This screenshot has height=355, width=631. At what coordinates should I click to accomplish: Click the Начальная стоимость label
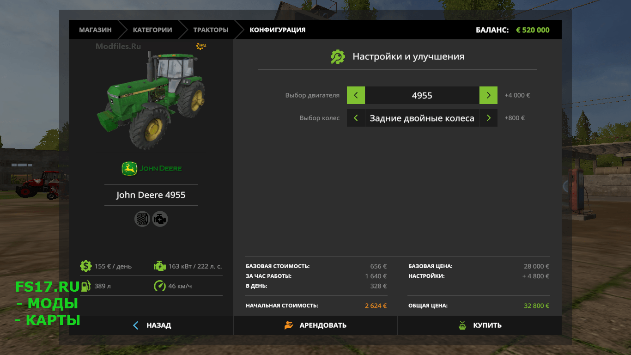click(x=282, y=306)
